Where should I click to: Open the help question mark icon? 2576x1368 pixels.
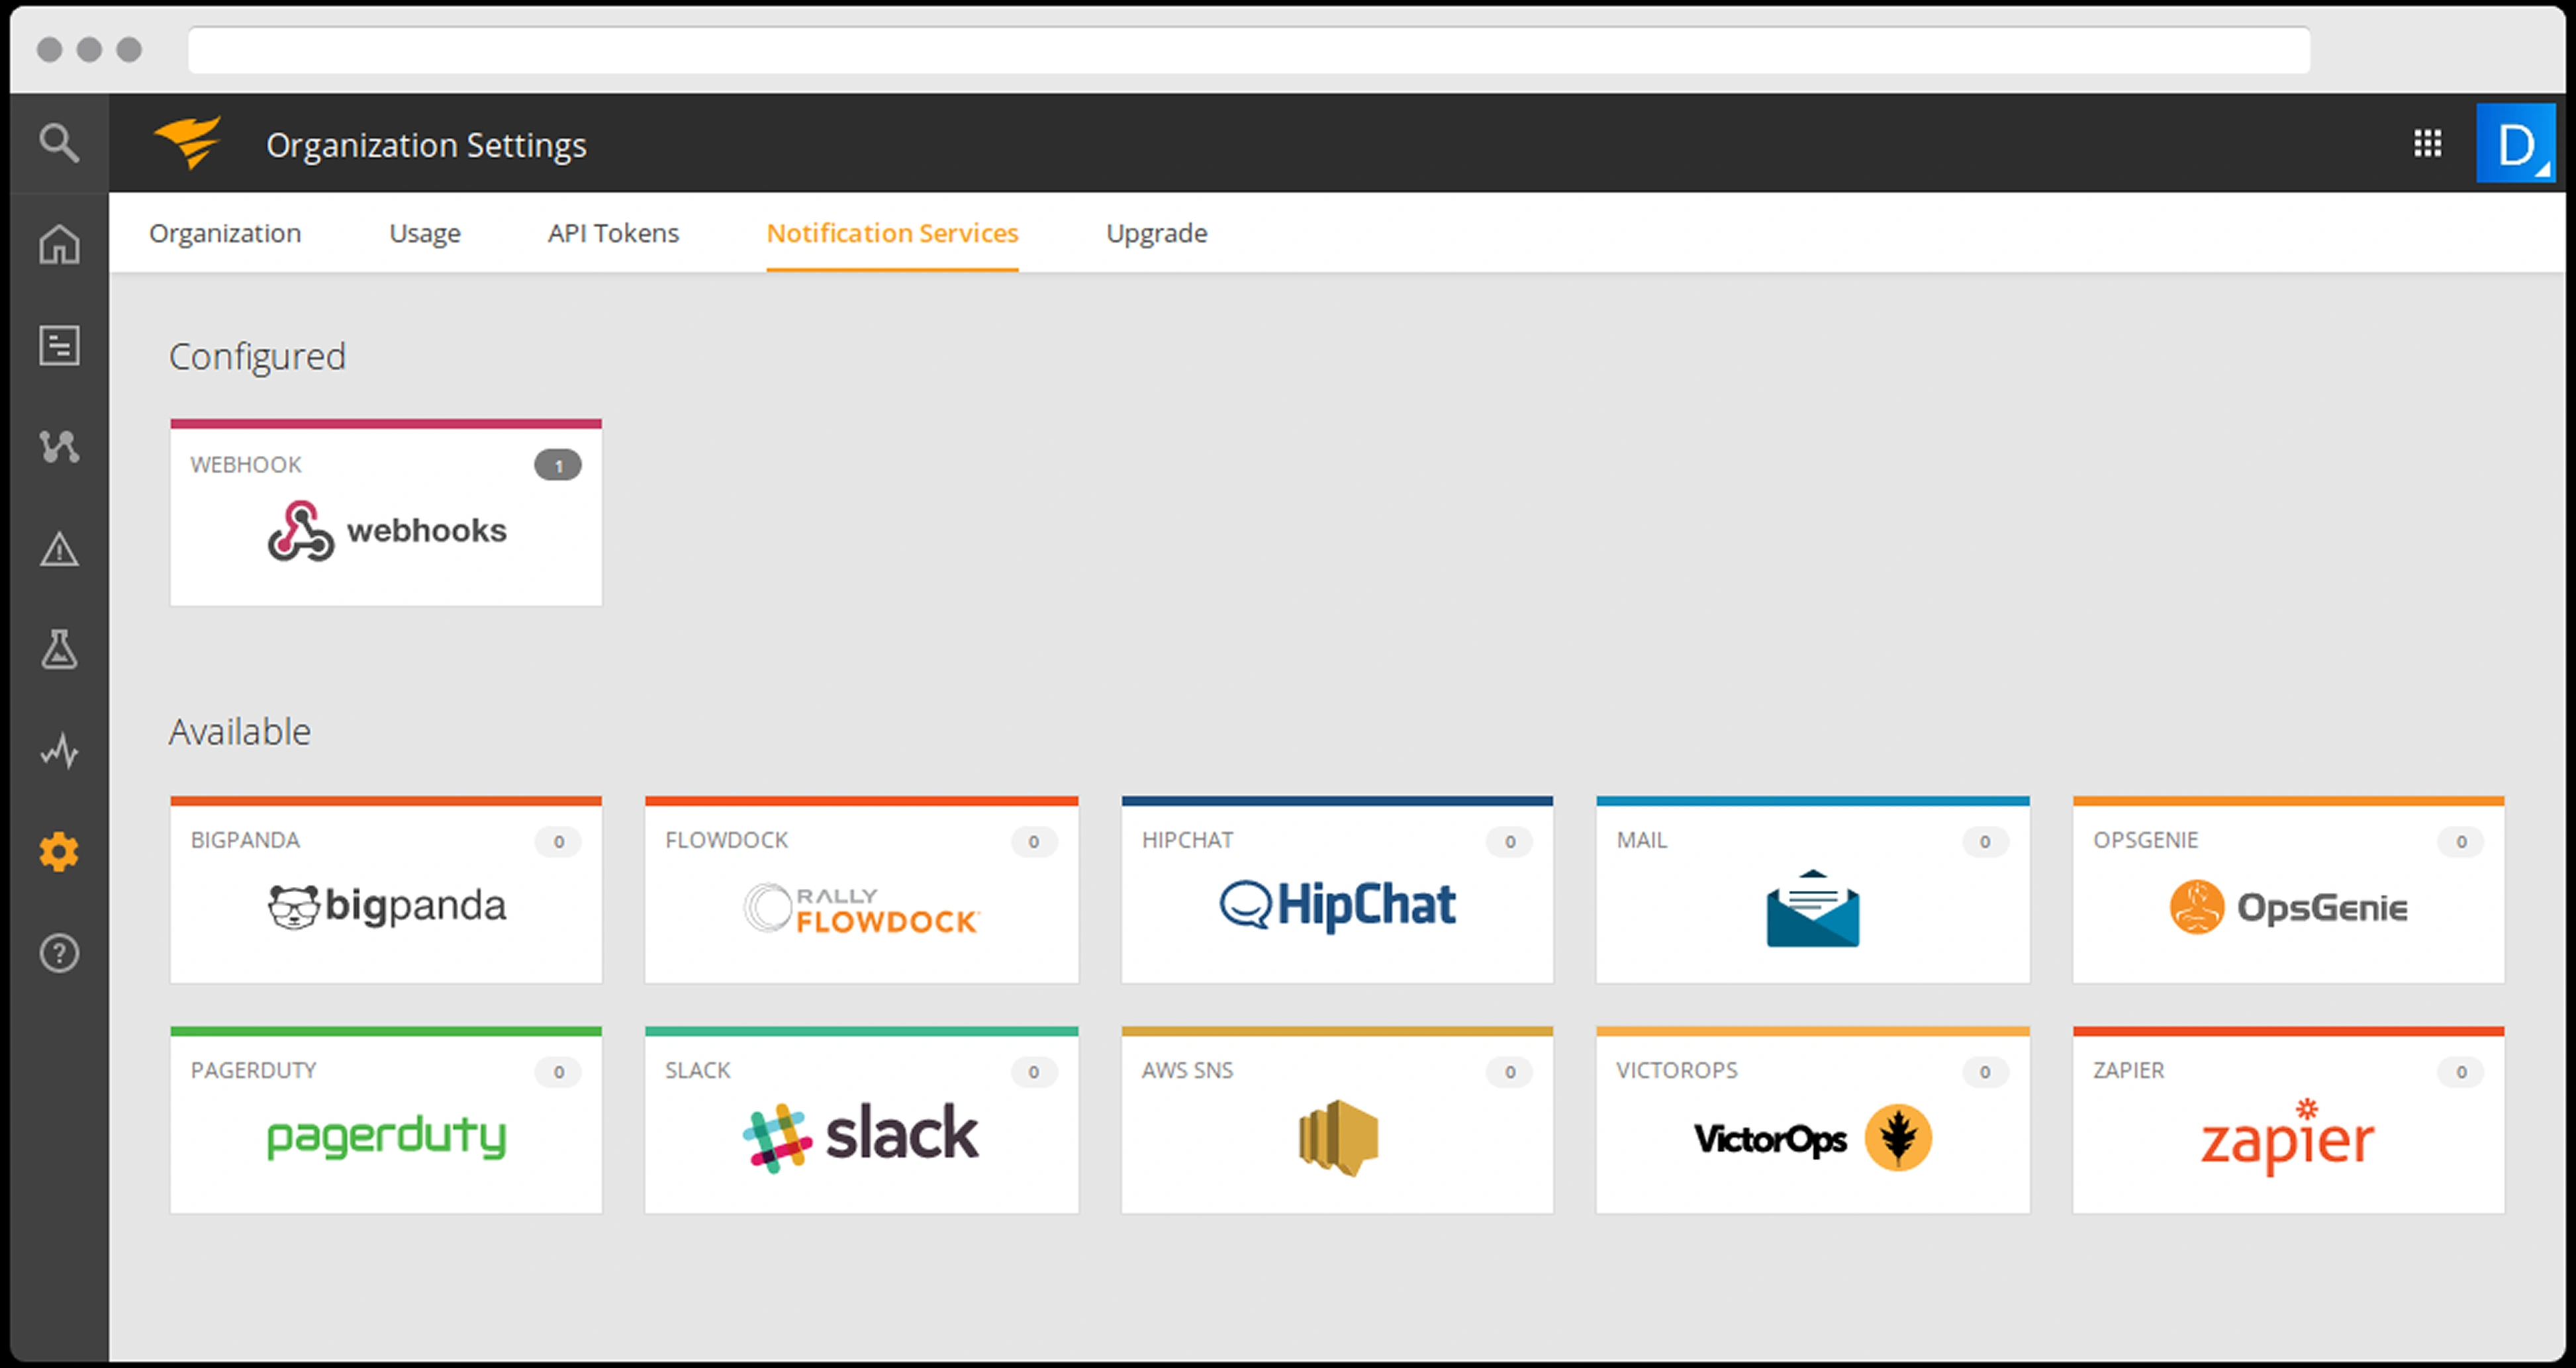(59, 953)
